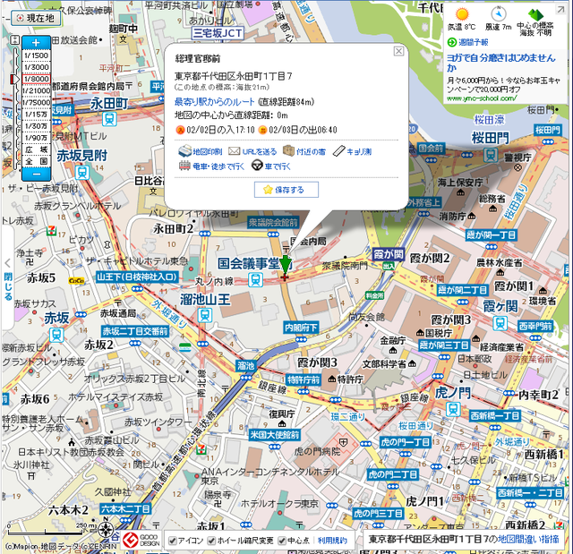Choose 電車・徒歩で行く train route

pyautogui.click(x=211, y=166)
